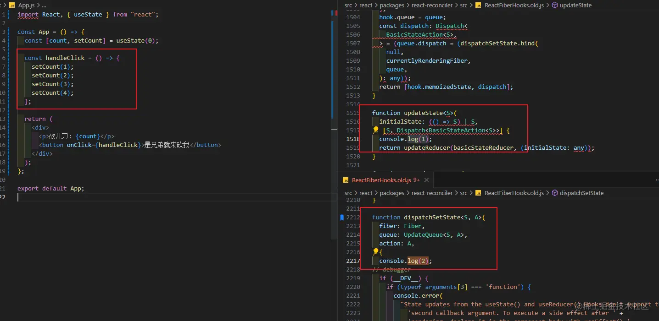Click line number 2217 in the gutter

click(353, 261)
